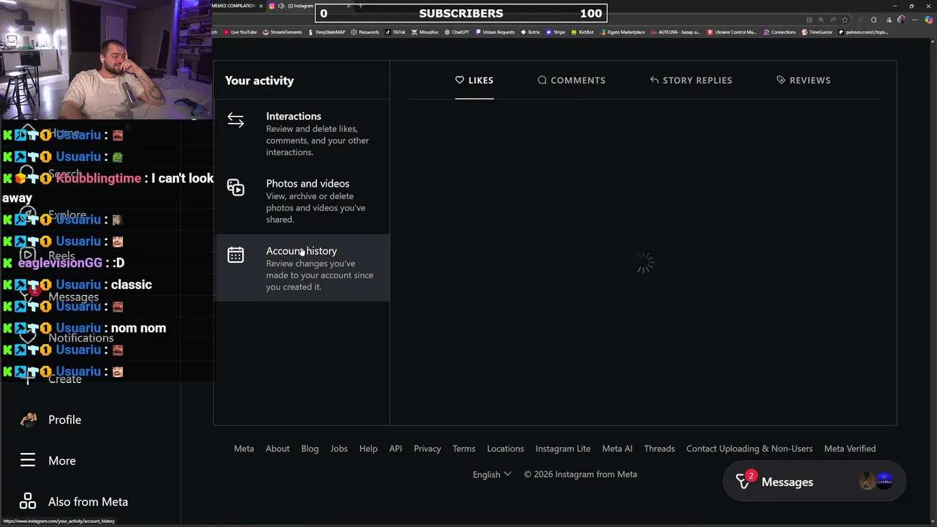This screenshot has height=527, width=937.
Task: Switch to the REVIEWS tab
Action: [803, 80]
